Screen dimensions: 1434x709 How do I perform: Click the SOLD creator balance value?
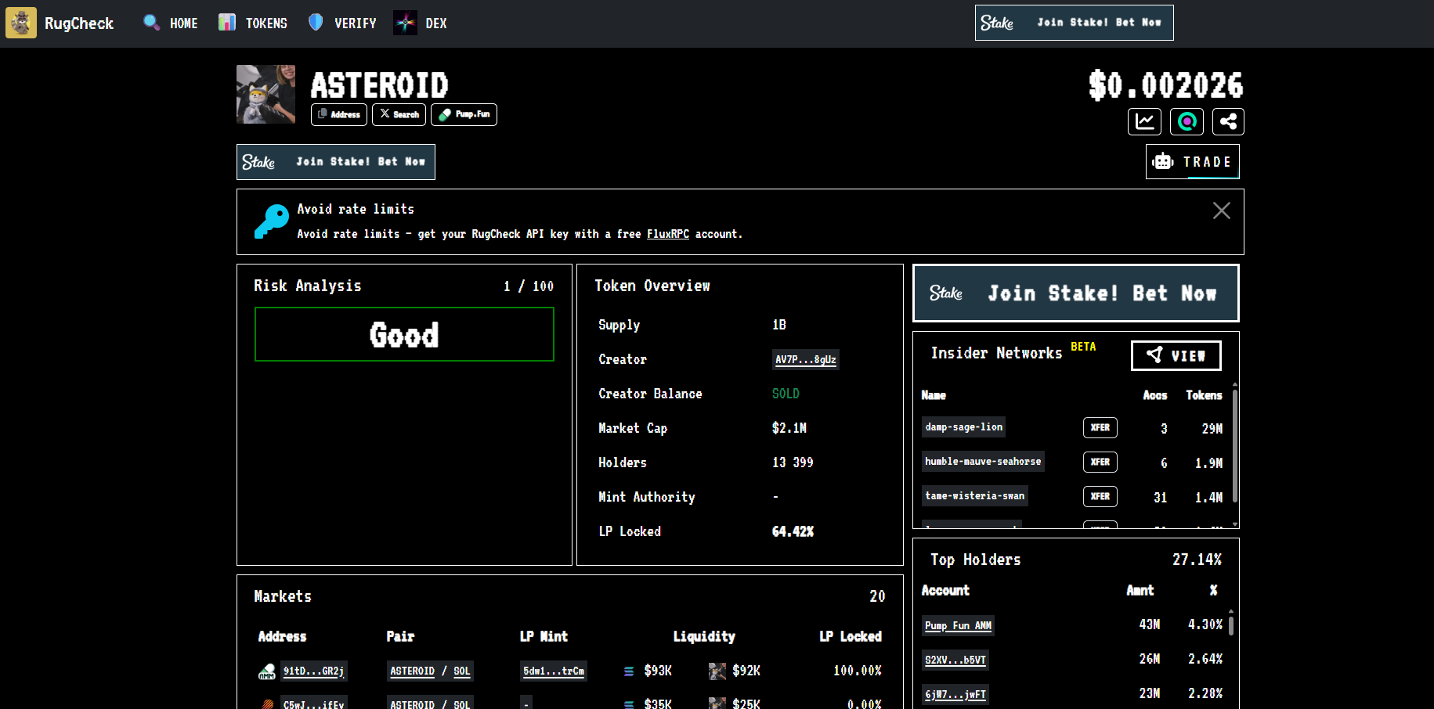pos(786,394)
